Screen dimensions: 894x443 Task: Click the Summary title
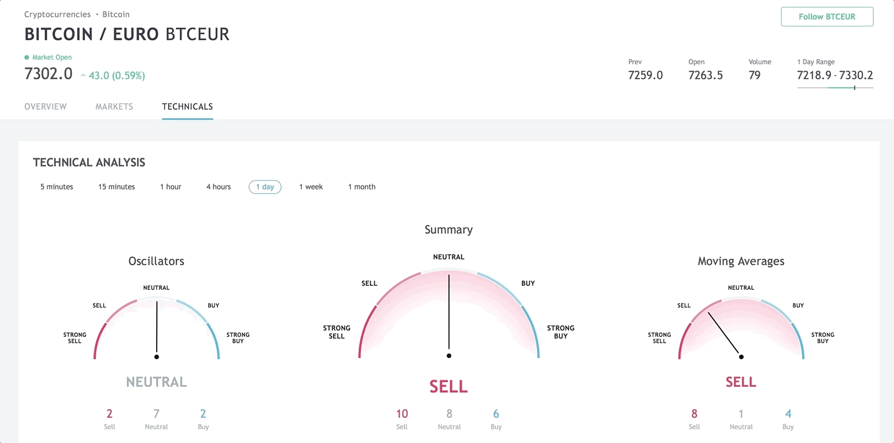click(449, 230)
